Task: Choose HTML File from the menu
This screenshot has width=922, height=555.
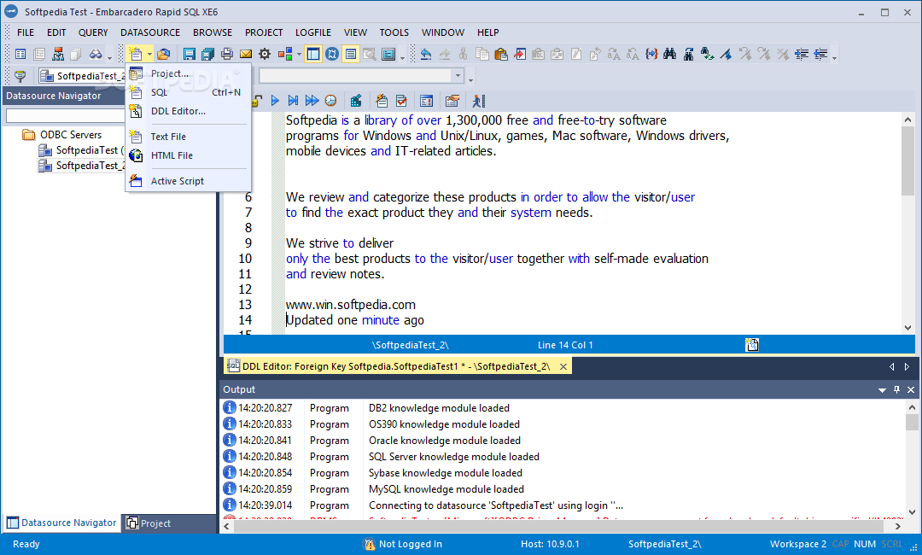Action: click(188, 155)
